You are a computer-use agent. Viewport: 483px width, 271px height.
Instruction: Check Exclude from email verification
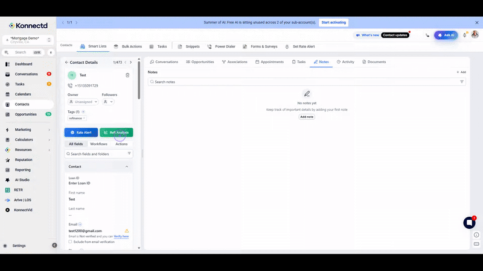coord(70,242)
